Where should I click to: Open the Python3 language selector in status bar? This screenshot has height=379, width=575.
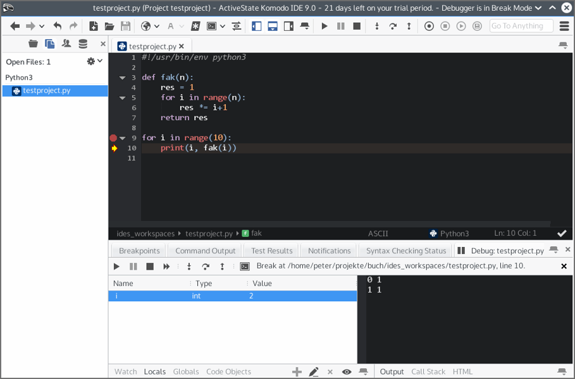(x=449, y=233)
